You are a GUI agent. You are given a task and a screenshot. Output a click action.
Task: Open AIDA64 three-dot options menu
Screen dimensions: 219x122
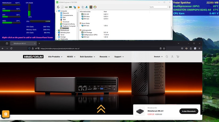[170, 7]
